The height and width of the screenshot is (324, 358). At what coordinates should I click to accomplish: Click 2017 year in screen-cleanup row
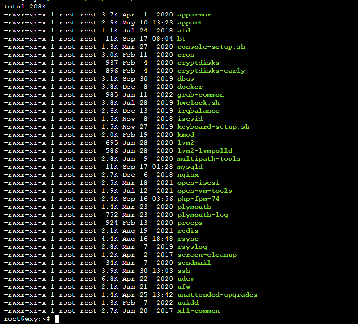(165, 255)
